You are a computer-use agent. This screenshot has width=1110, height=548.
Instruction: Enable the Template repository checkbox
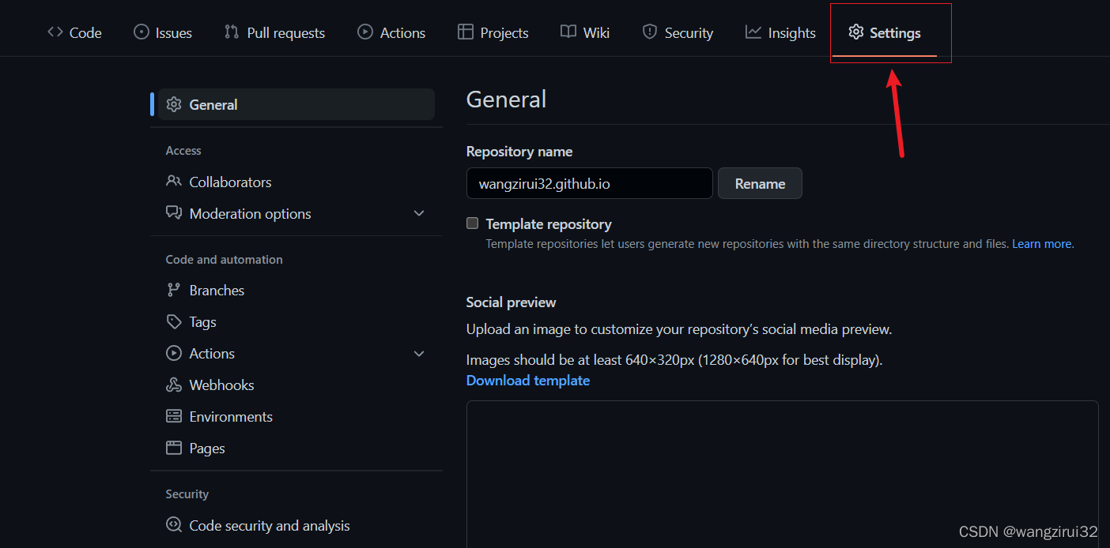tap(472, 223)
